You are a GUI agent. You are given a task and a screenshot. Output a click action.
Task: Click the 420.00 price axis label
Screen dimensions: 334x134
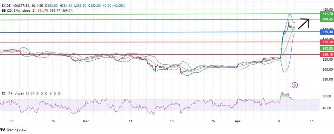pos(327,9)
